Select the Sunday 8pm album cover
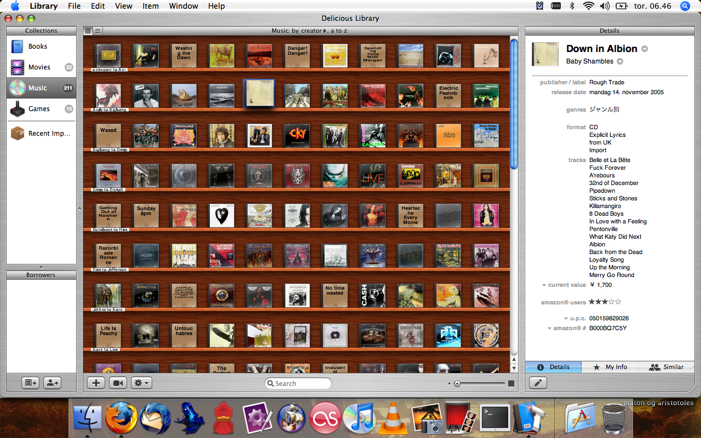 pyautogui.click(x=146, y=215)
